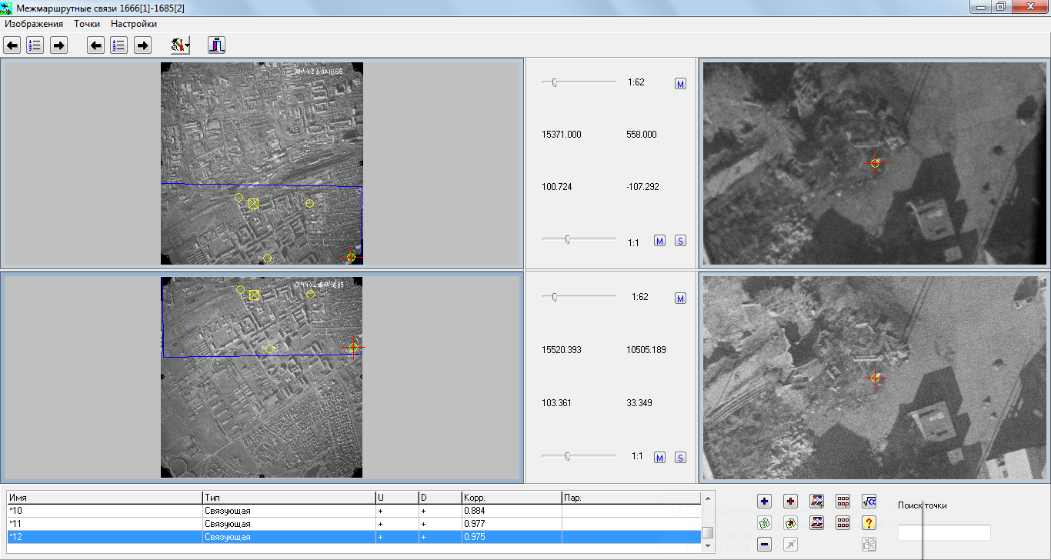Click the points table vertical scrollbar
Image resolution: width=1051 pixels, height=560 pixels.
(x=708, y=522)
